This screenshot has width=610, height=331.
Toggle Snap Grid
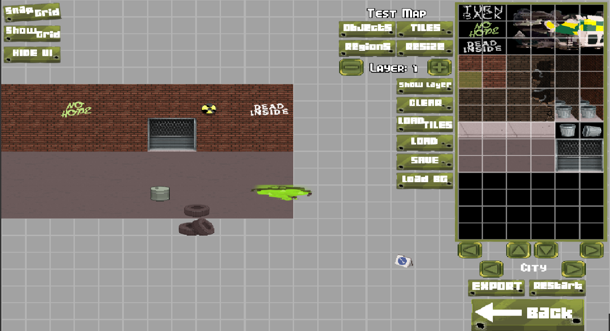tap(32, 12)
